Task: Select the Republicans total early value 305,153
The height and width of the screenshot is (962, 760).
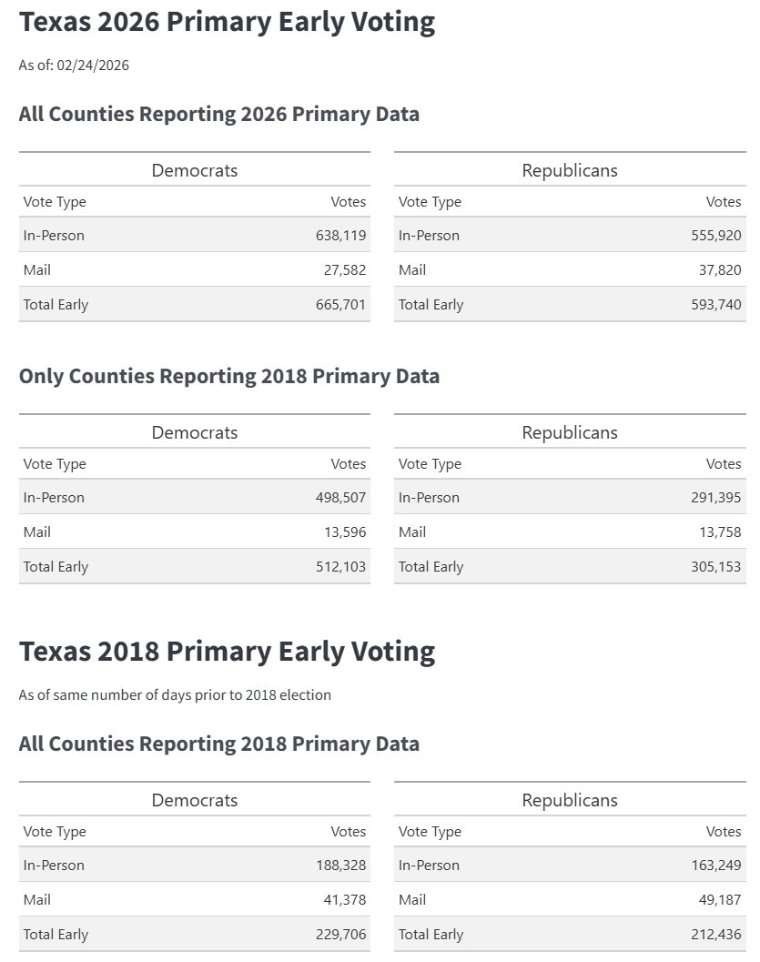Action: pos(715,567)
